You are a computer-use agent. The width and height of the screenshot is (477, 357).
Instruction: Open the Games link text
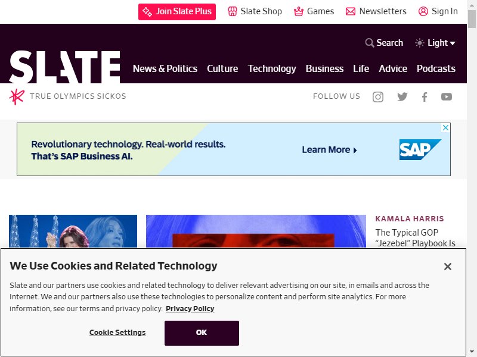pos(320,11)
